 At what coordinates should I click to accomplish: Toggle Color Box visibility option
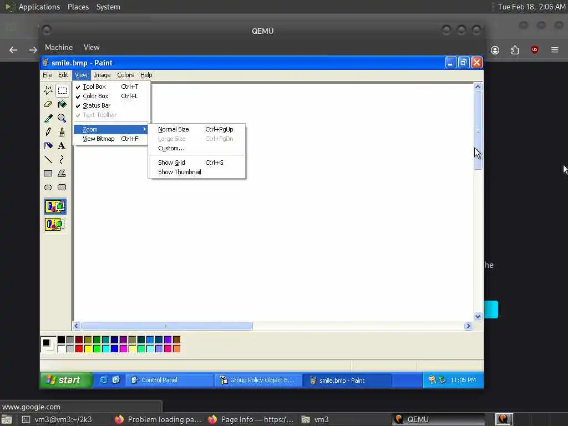(x=111, y=96)
